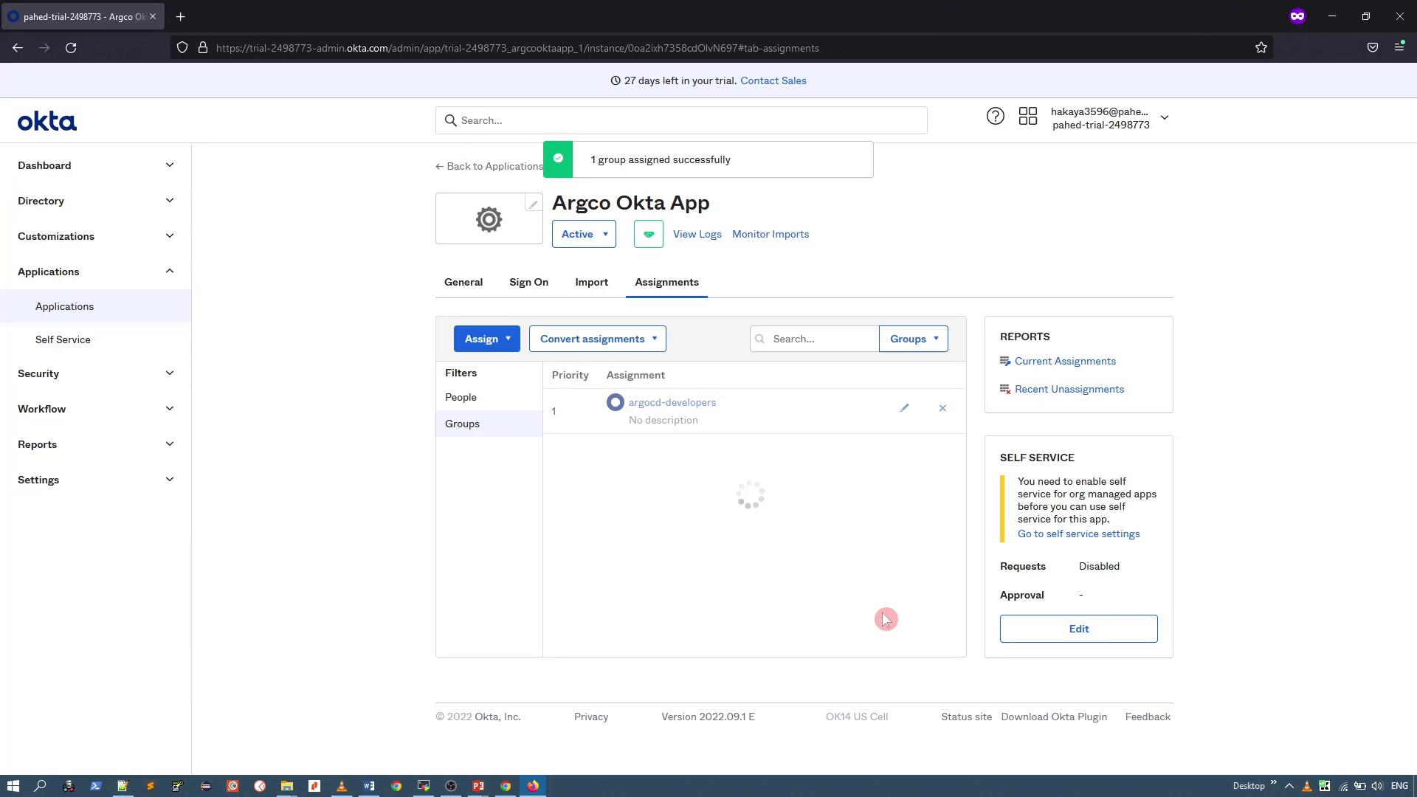Open the View Logs link
The width and height of the screenshot is (1417, 797).
(697, 234)
